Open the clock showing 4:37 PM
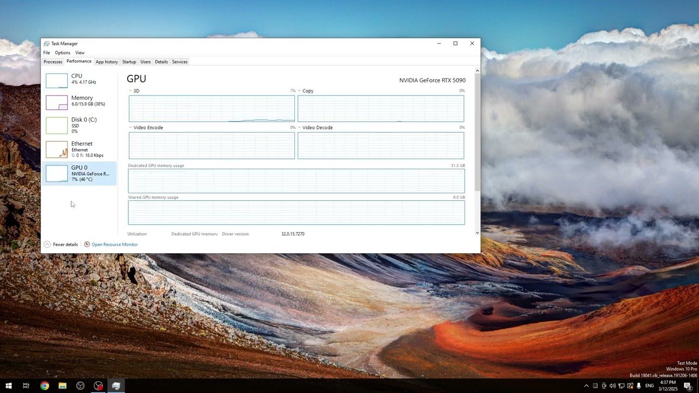Viewport: 699px width, 393px height. point(668,386)
